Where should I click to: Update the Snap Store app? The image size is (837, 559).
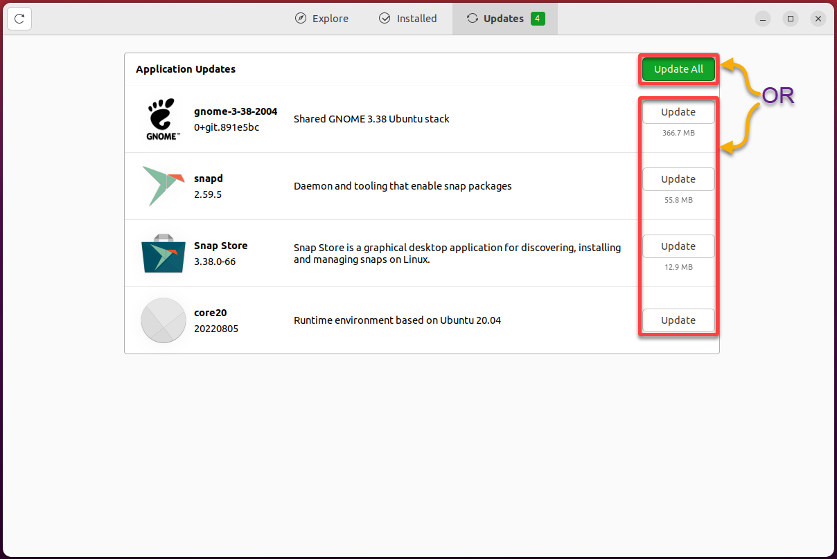click(678, 246)
